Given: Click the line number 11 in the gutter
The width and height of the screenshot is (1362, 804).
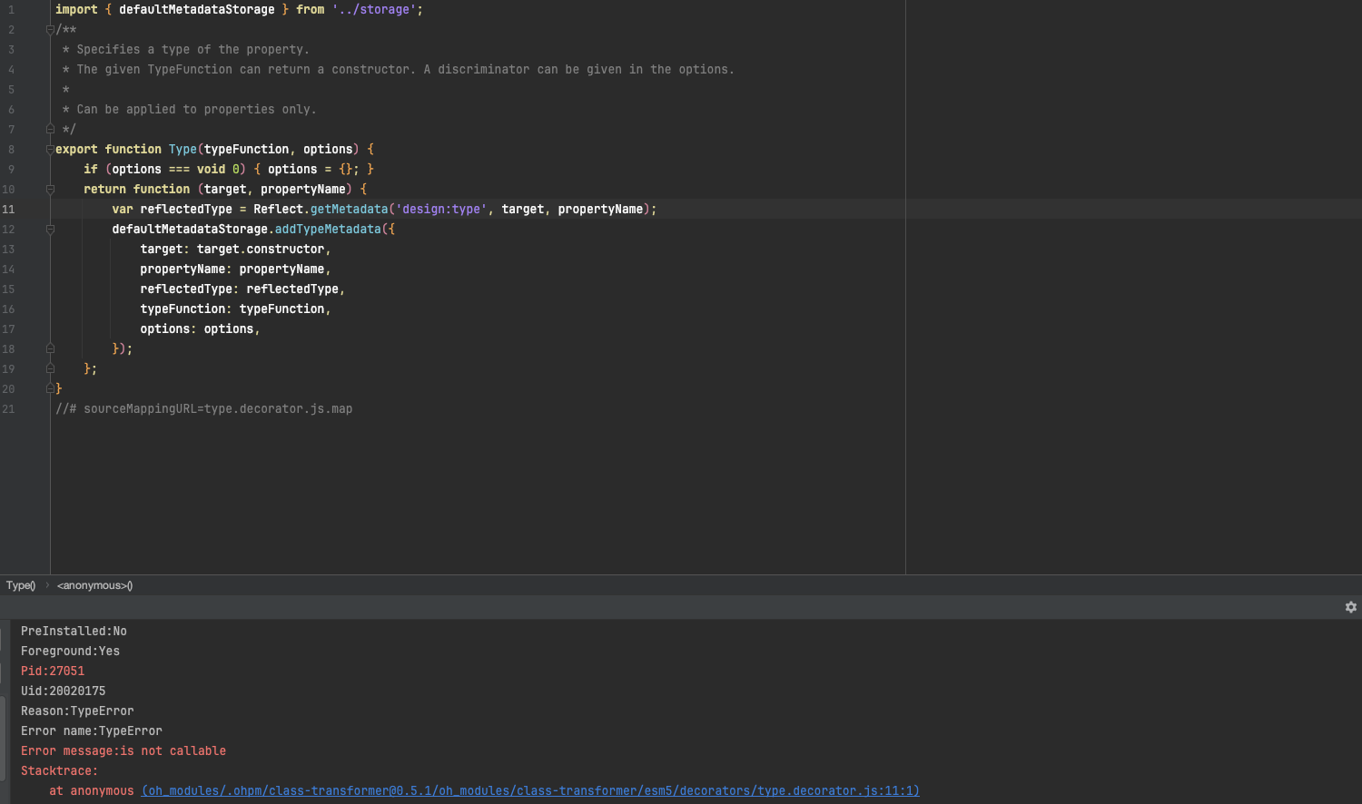Looking at the screenshot, I should click(8, 210).
